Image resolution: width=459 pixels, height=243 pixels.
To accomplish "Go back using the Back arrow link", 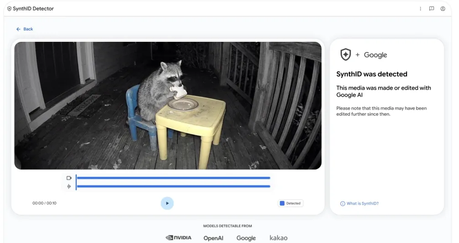I will pyautogui.click(x=25, y=29).
